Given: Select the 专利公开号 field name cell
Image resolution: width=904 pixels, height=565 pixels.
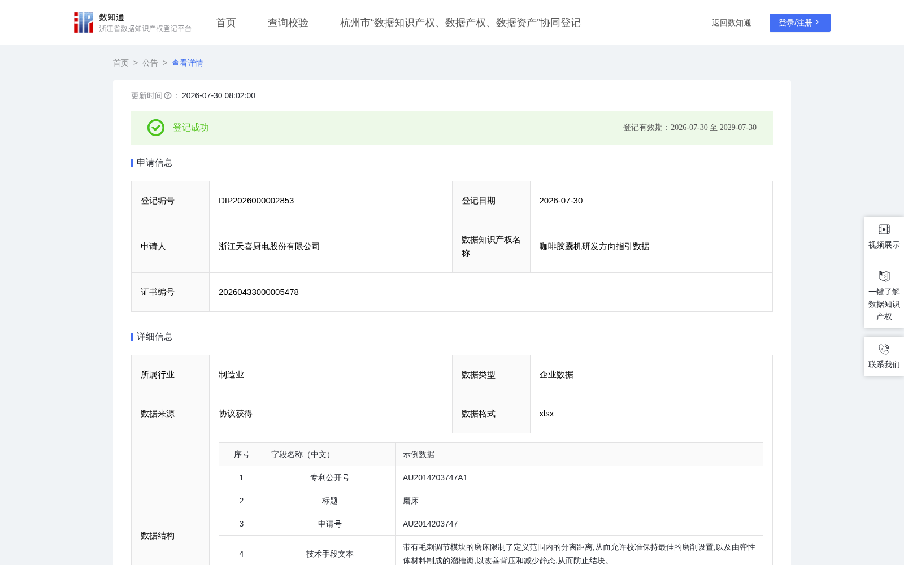Looking at the screenshot, I should pyautogui.click(x=330, y=477).
